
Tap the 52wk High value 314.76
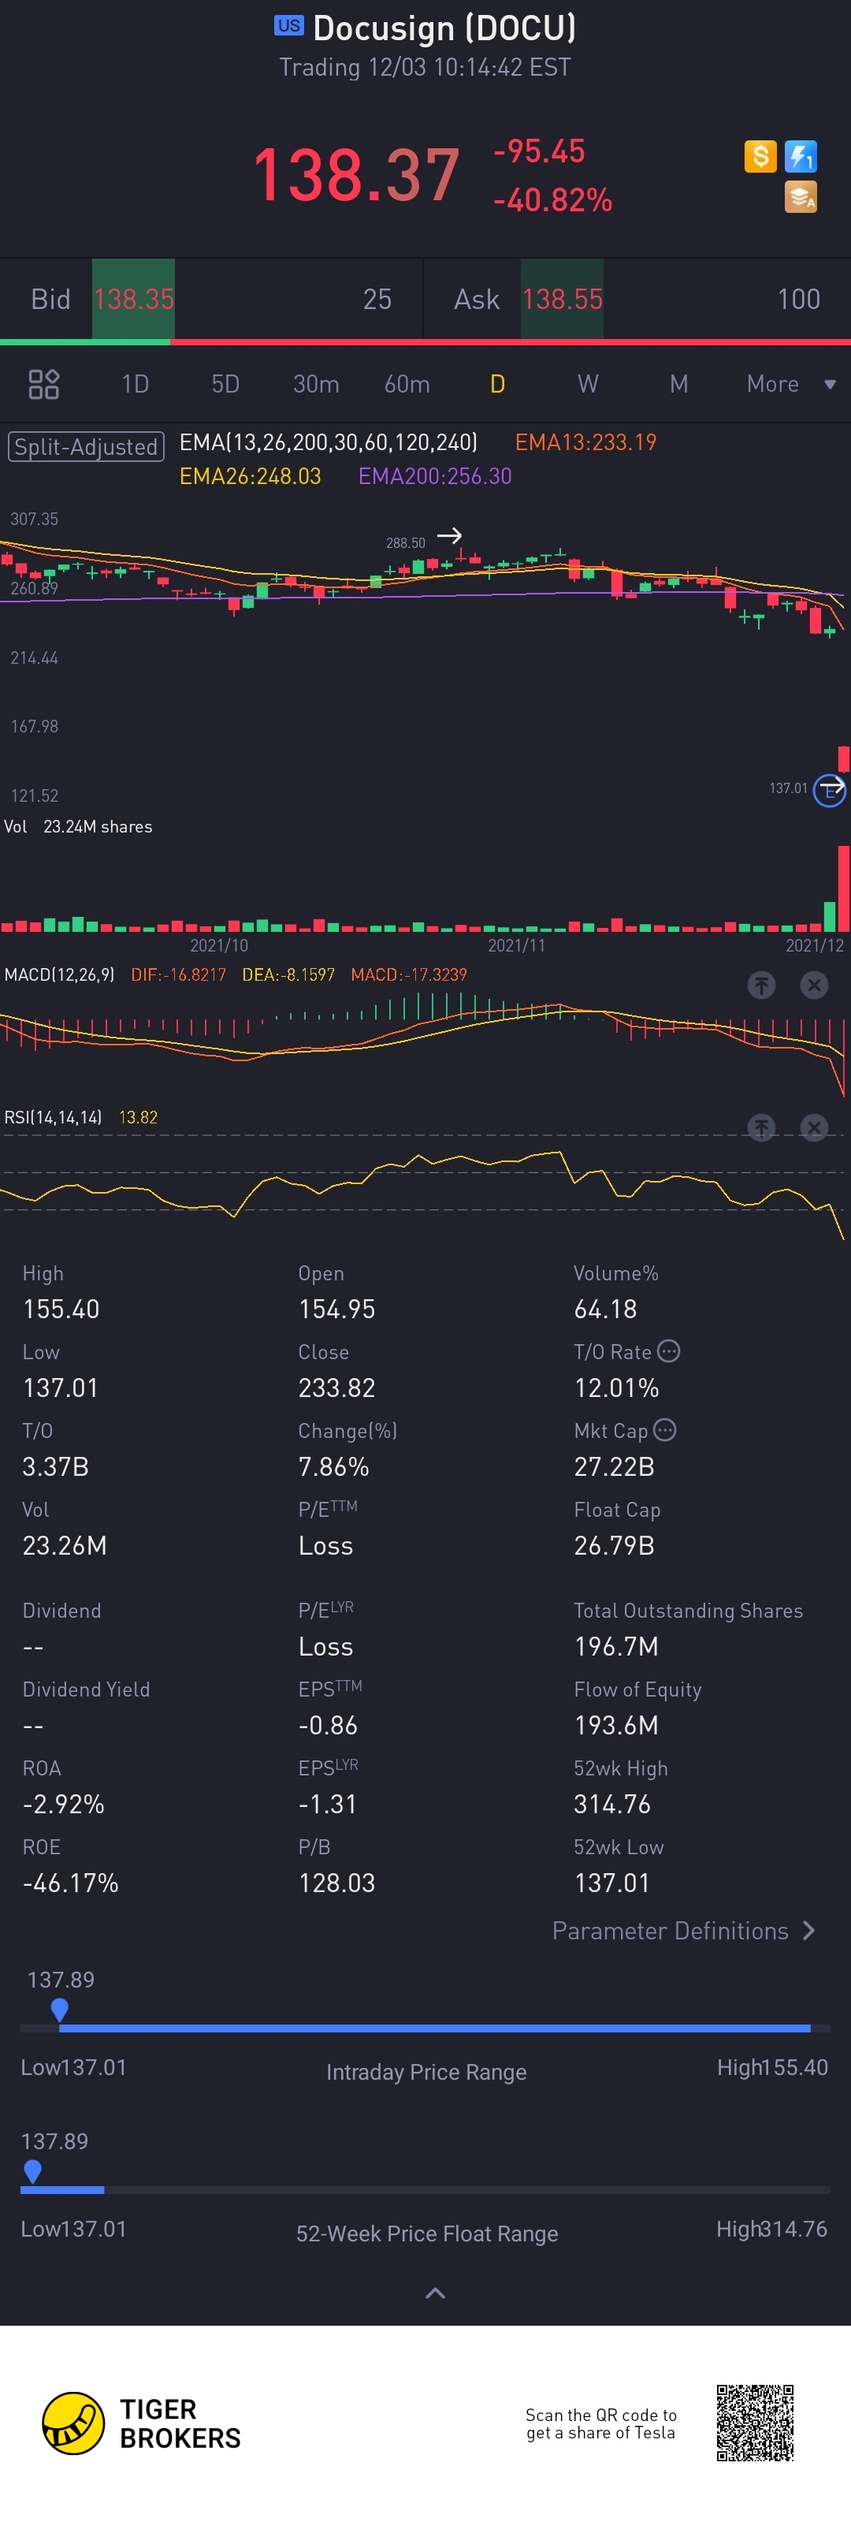(612, 1803)
